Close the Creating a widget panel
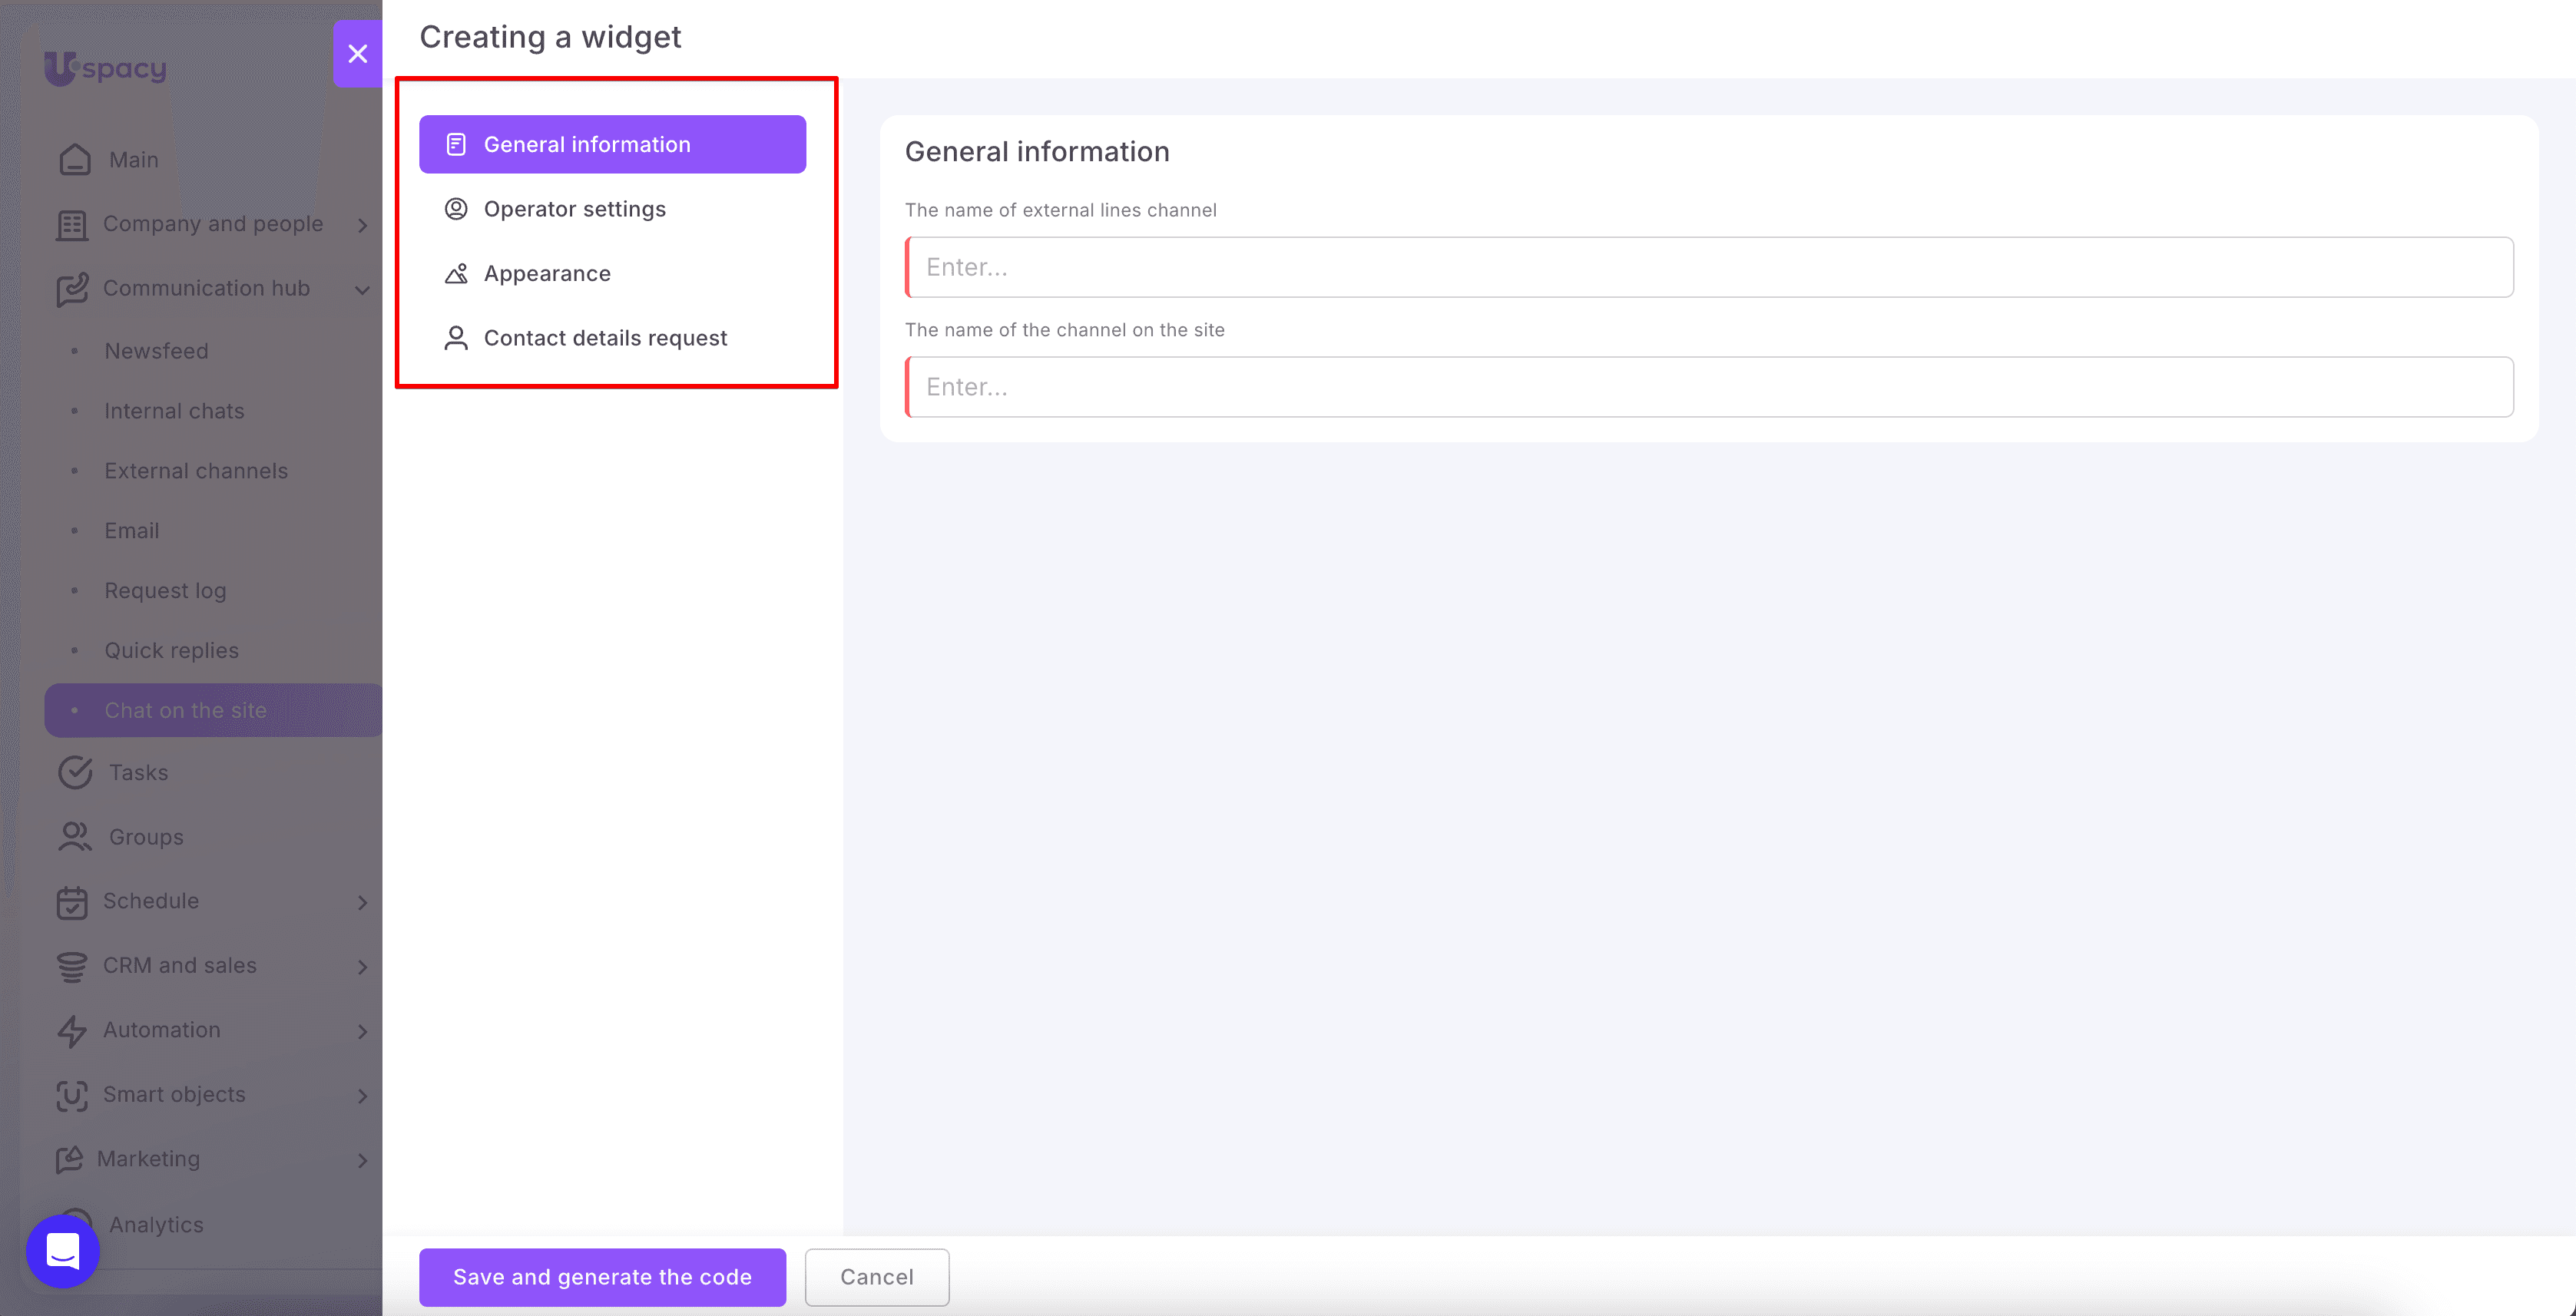2576x1316 pixels. tap(357, 54)
